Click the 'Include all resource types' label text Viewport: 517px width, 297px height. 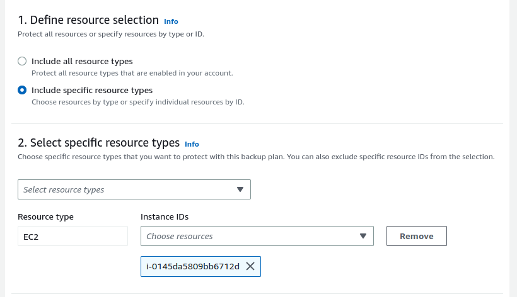pyautogui.click(x=82, y=61)
